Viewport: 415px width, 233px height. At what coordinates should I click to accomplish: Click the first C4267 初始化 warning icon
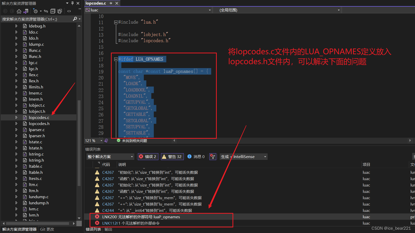point(97,173)
